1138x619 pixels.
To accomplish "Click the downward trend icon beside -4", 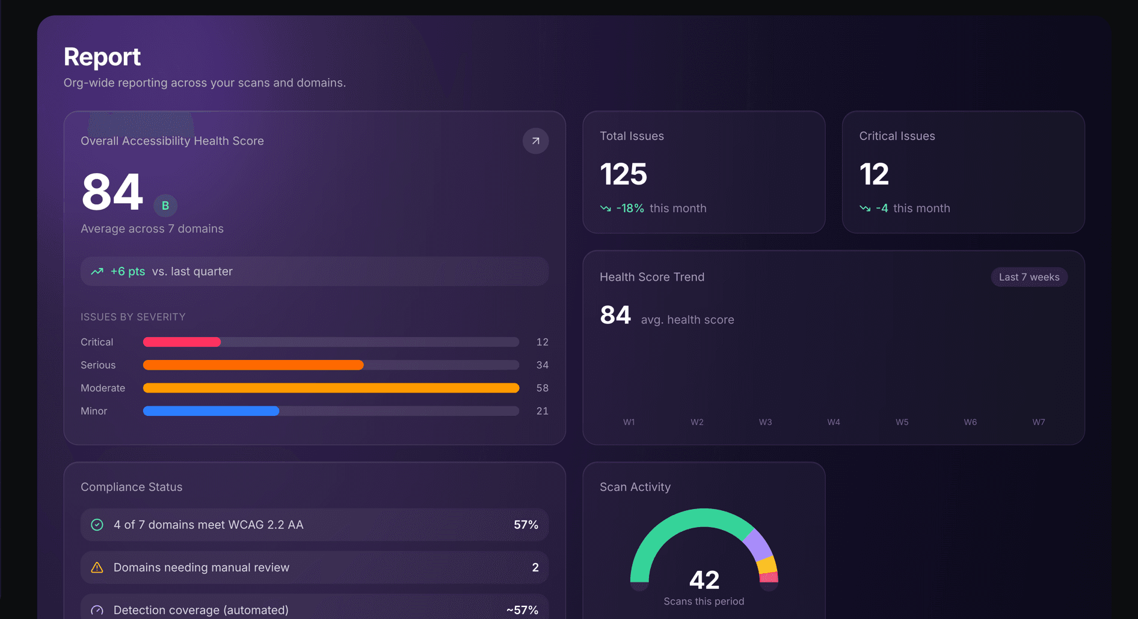I will 865,209.
